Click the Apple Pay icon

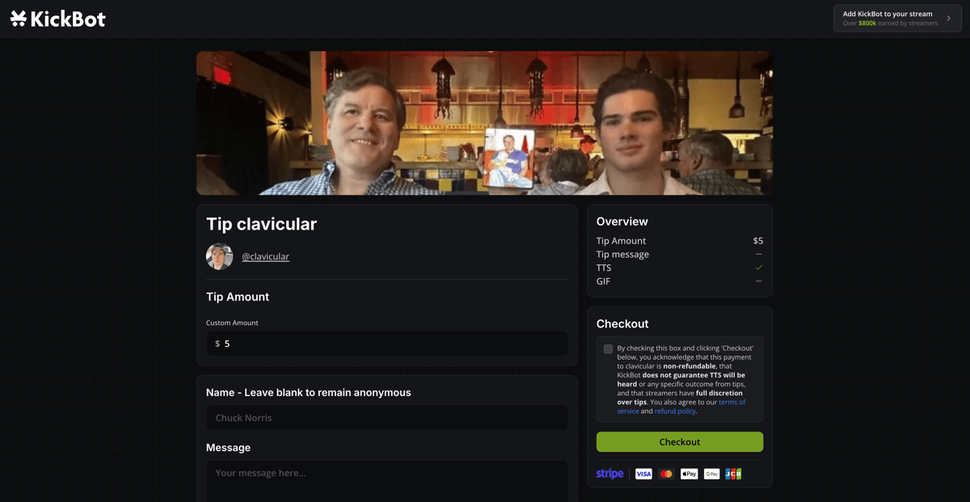pos(688,474)
